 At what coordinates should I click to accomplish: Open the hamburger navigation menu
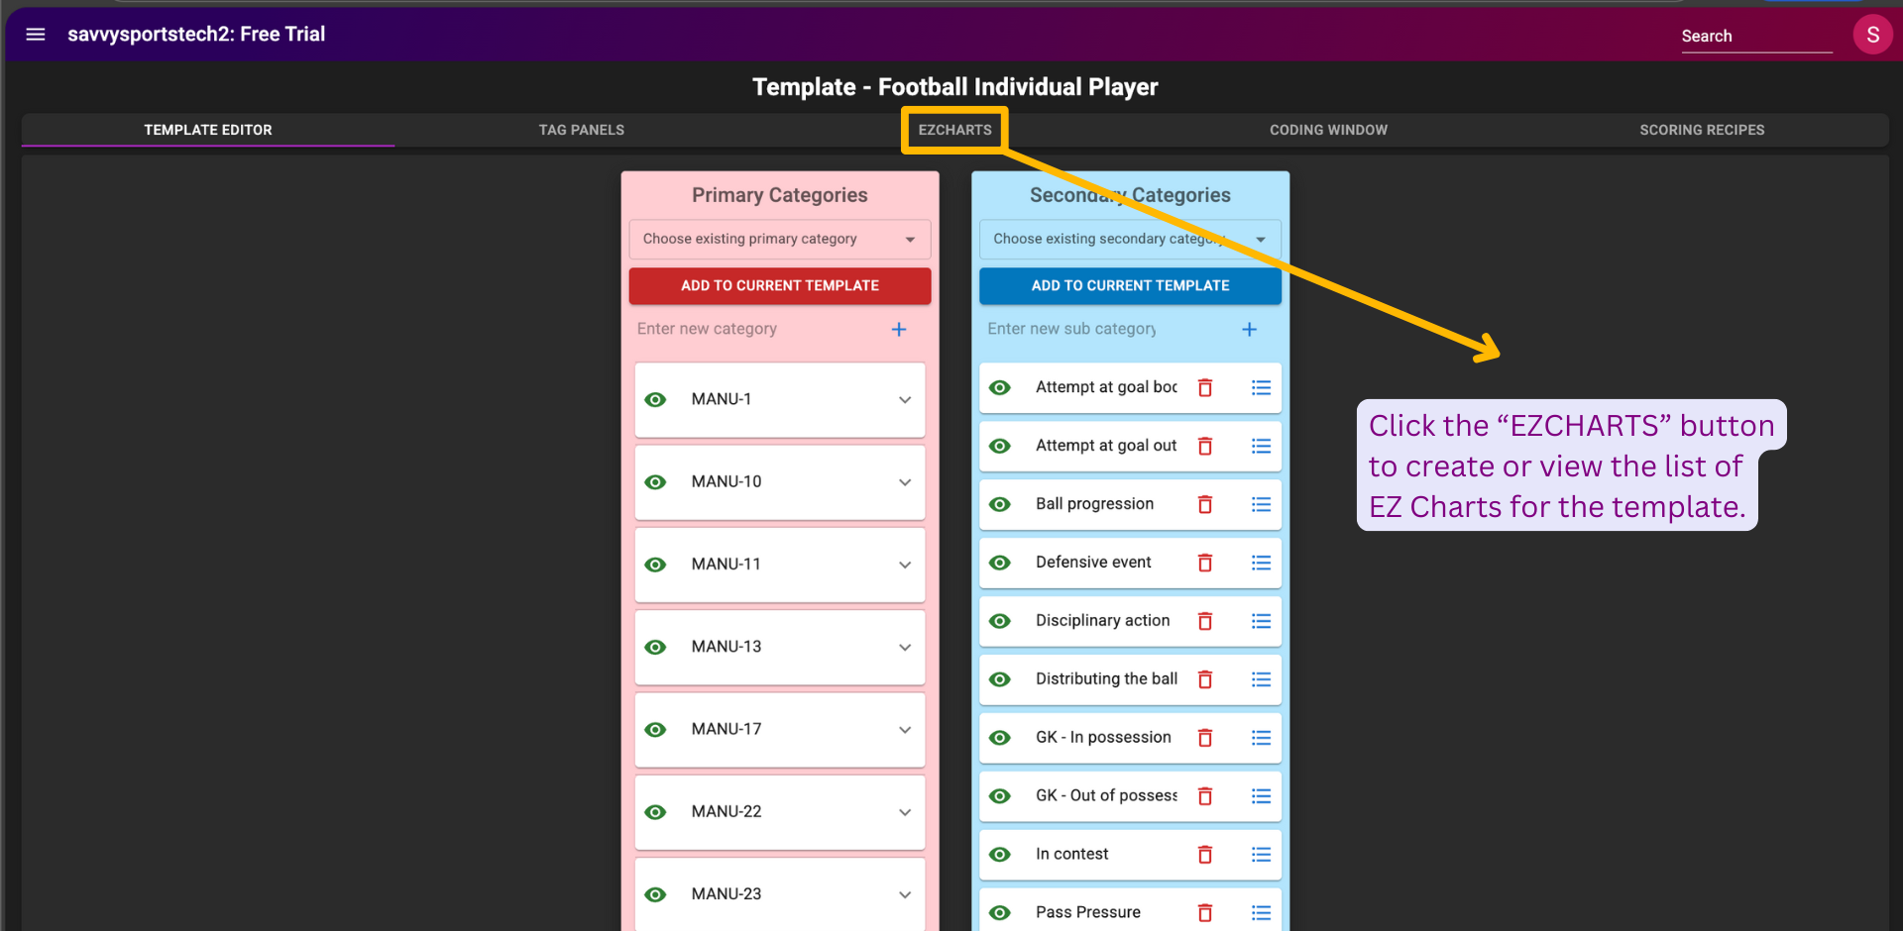[36, 35]
